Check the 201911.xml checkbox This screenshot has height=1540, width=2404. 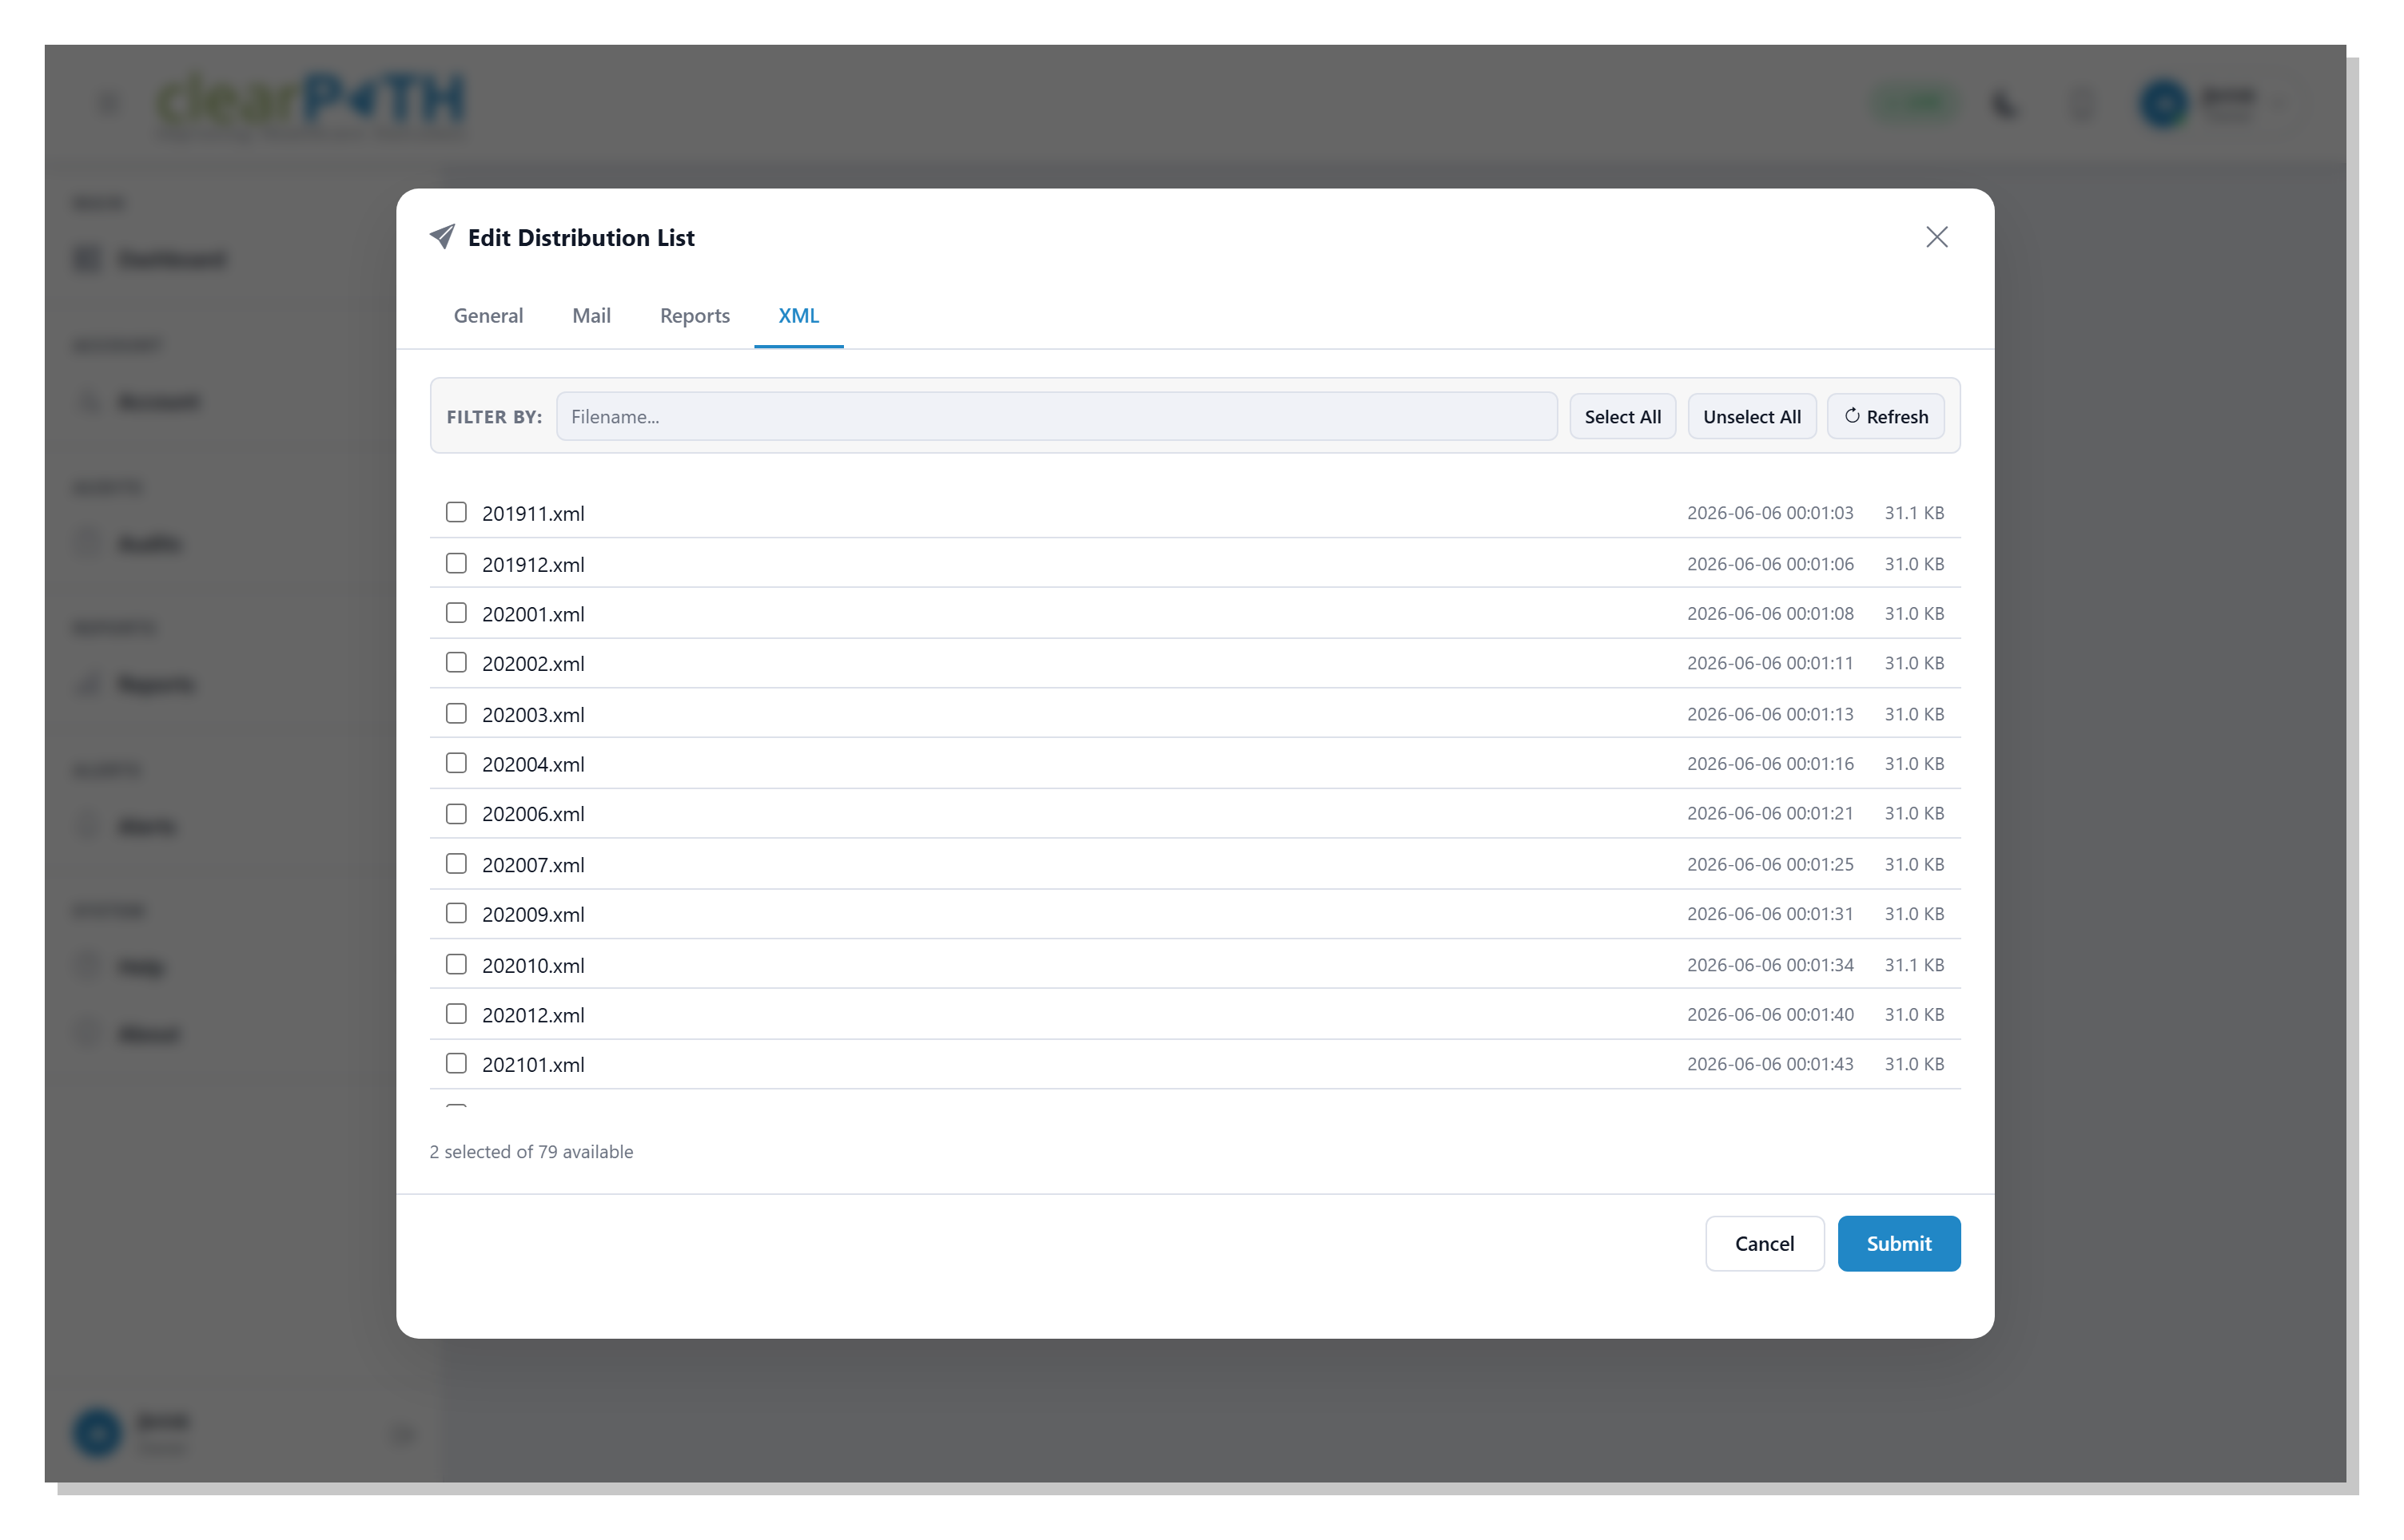coord(456,513)
